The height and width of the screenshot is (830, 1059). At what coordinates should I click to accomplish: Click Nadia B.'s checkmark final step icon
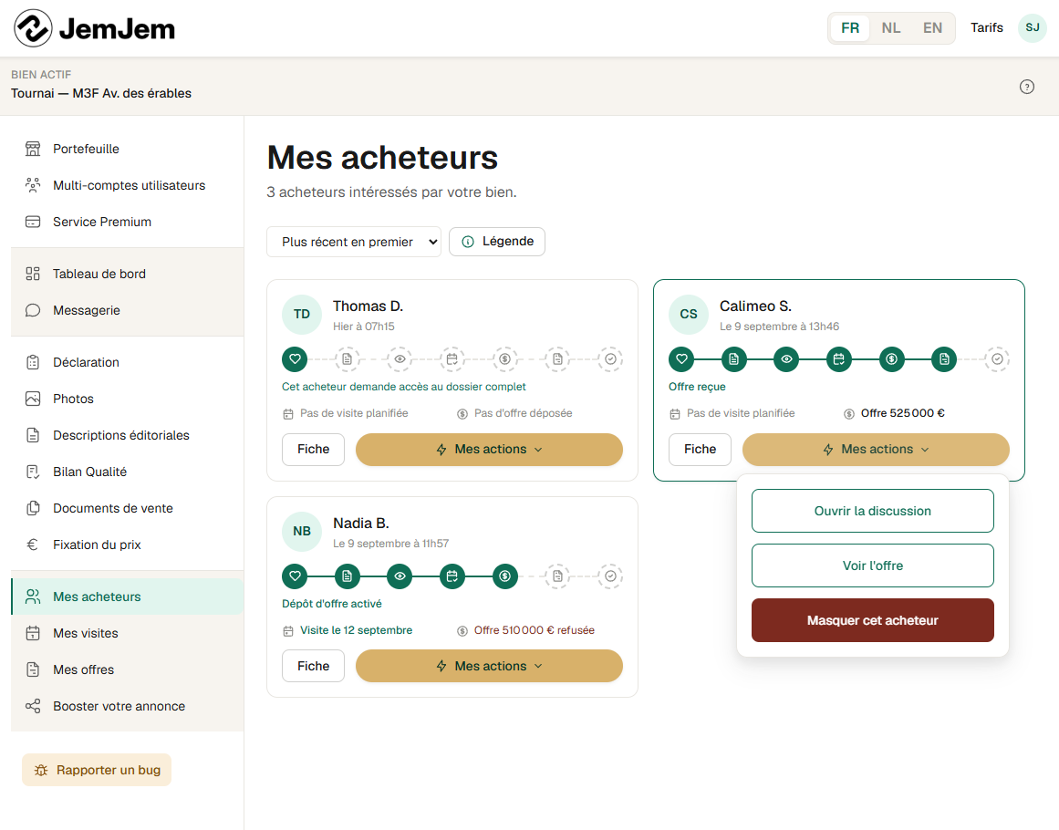610,576
